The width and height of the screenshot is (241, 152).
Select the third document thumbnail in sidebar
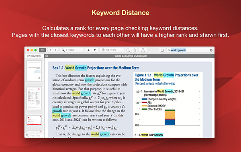[x=34, y=120]
